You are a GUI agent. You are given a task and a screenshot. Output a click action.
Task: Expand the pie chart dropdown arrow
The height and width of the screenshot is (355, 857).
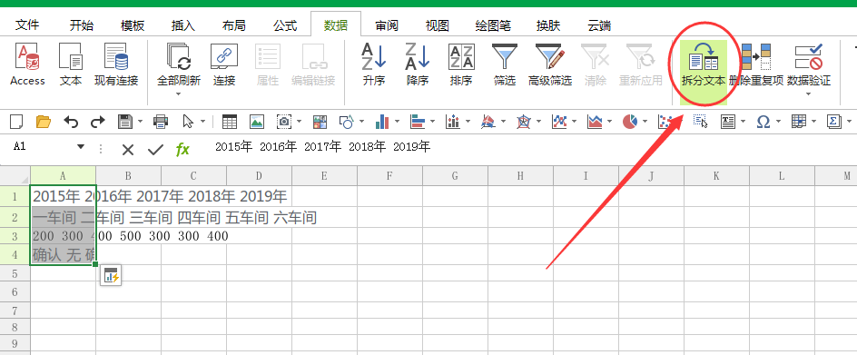645,122
